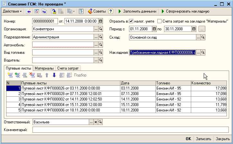Open calendar picker beside document date
Screen dimensions: 233x144
101,21
